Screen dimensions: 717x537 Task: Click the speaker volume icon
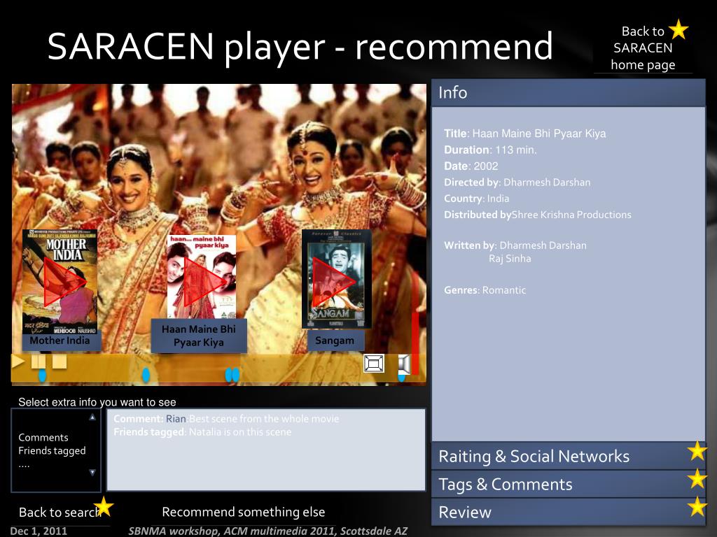pyautogui.click(x=404, y=364)
